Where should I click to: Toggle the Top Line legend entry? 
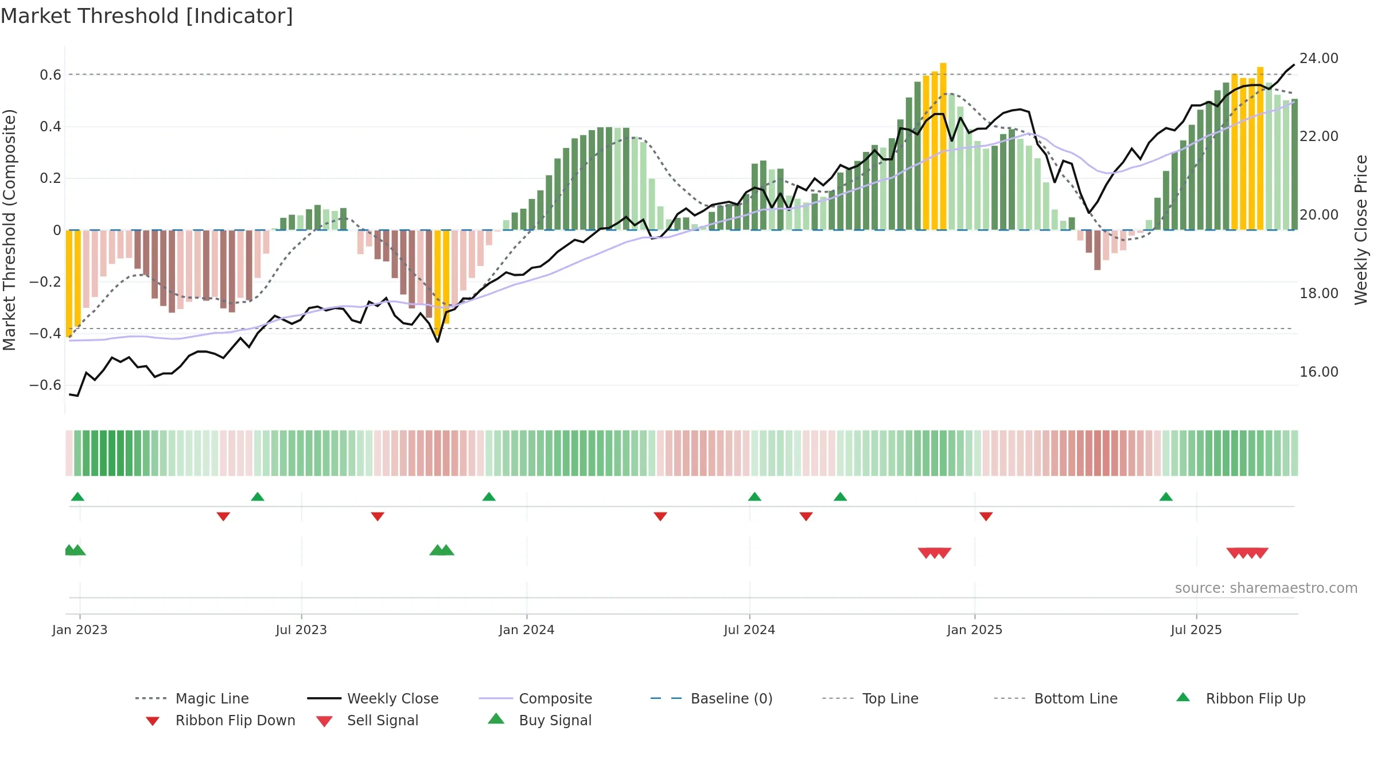tap(870, 698)
